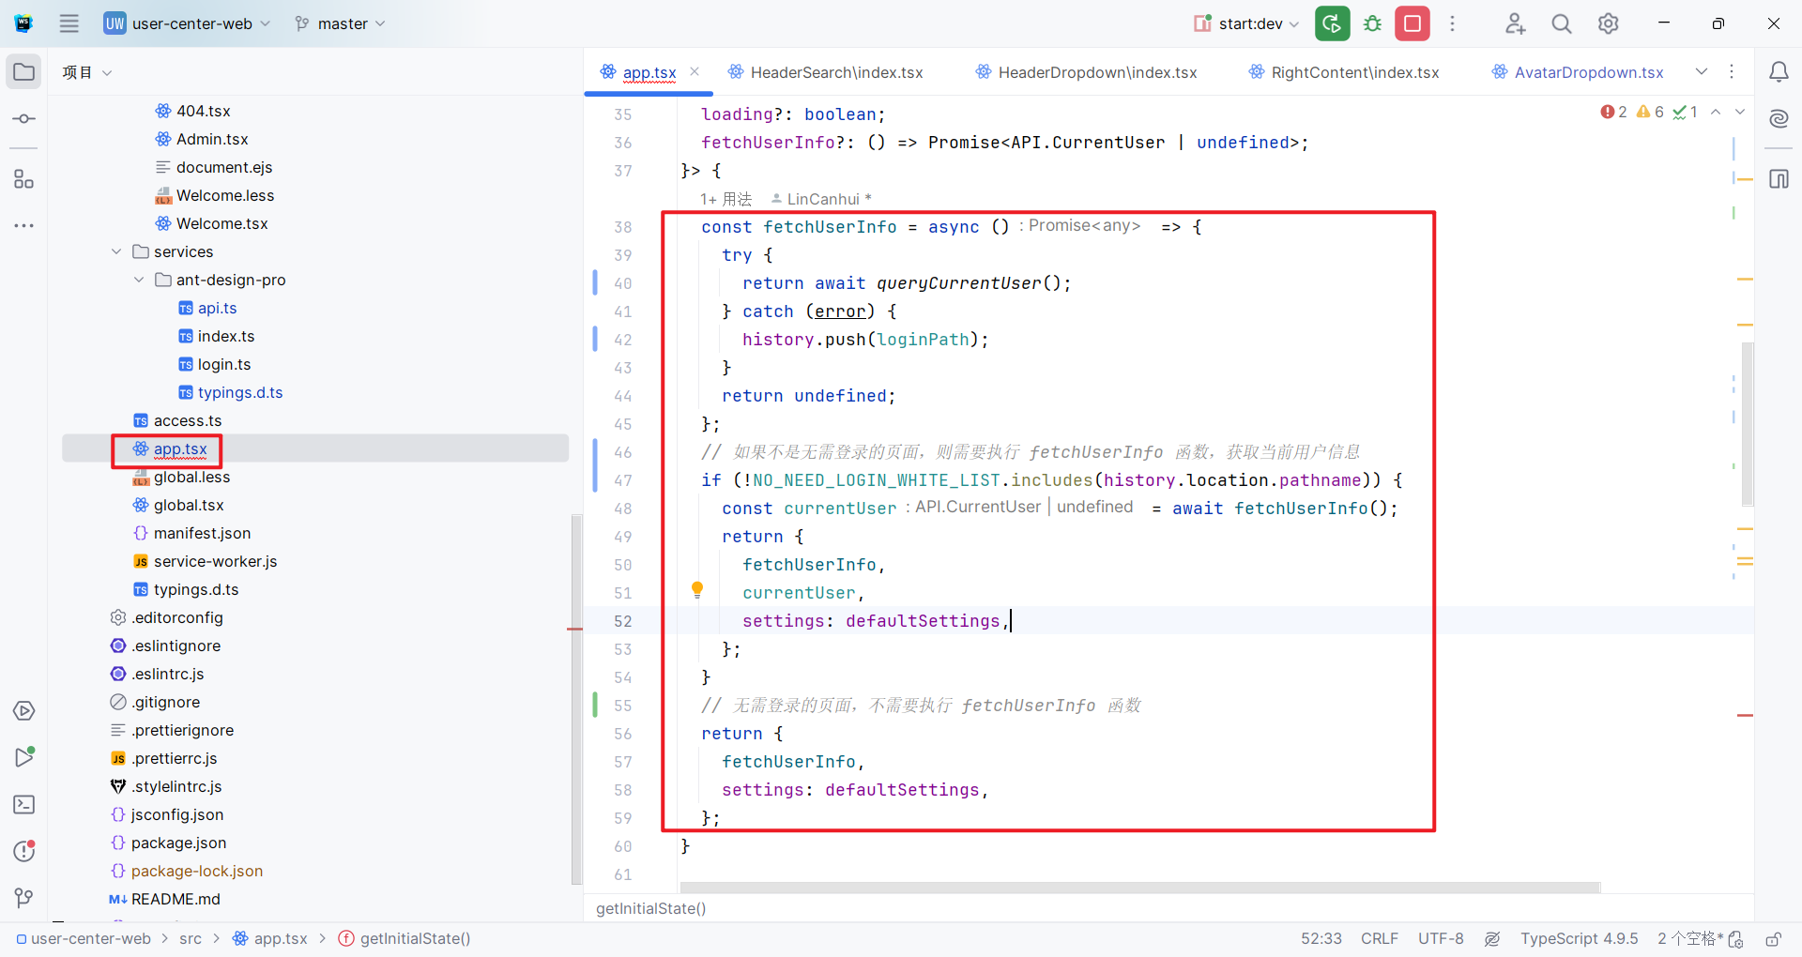1802x957 pixels.
Task: Collapse the services folder
Action: 116,251
